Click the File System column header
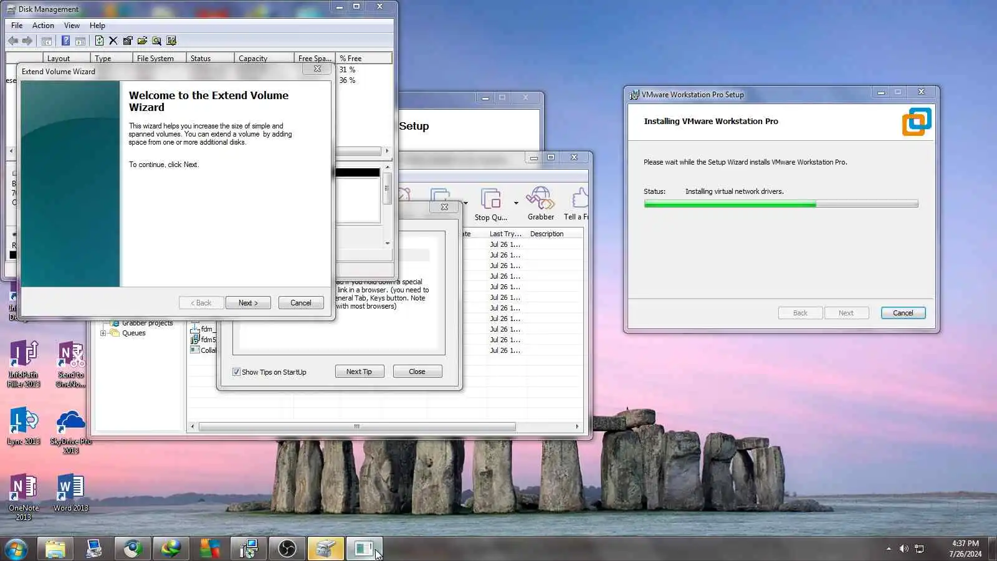The image size is (997, 561). click(159, 59)
